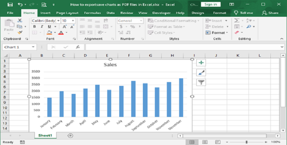Click the Share button
Image resolution: width=287 pixels, height=145 pixels.
click(x=270, y=13)
